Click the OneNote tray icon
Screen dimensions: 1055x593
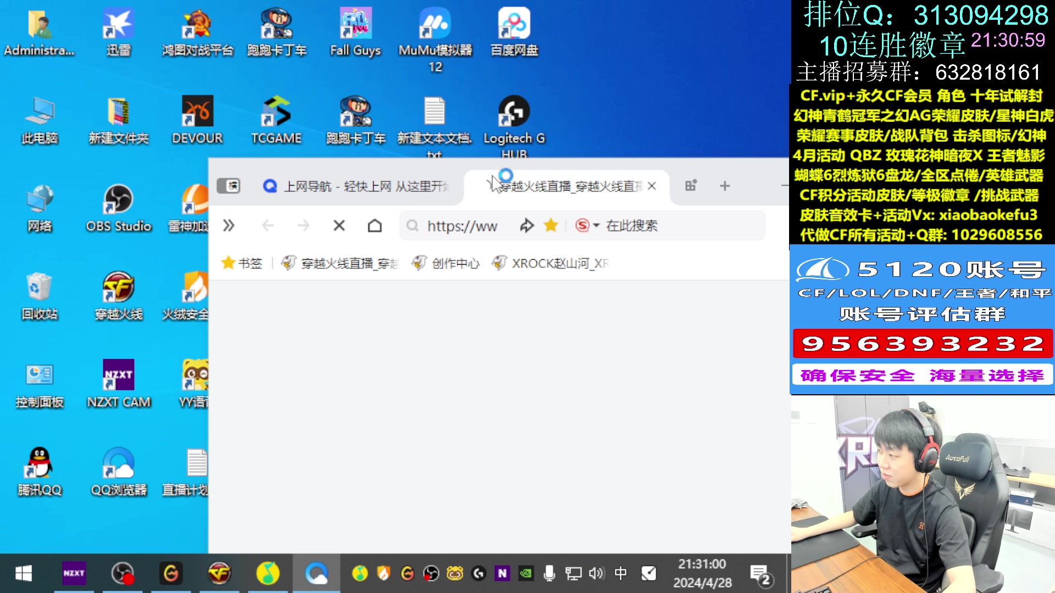click(x=502, y=574)
